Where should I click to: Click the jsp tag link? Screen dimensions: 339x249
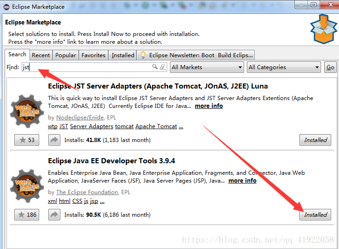click(x=94, y=201)
